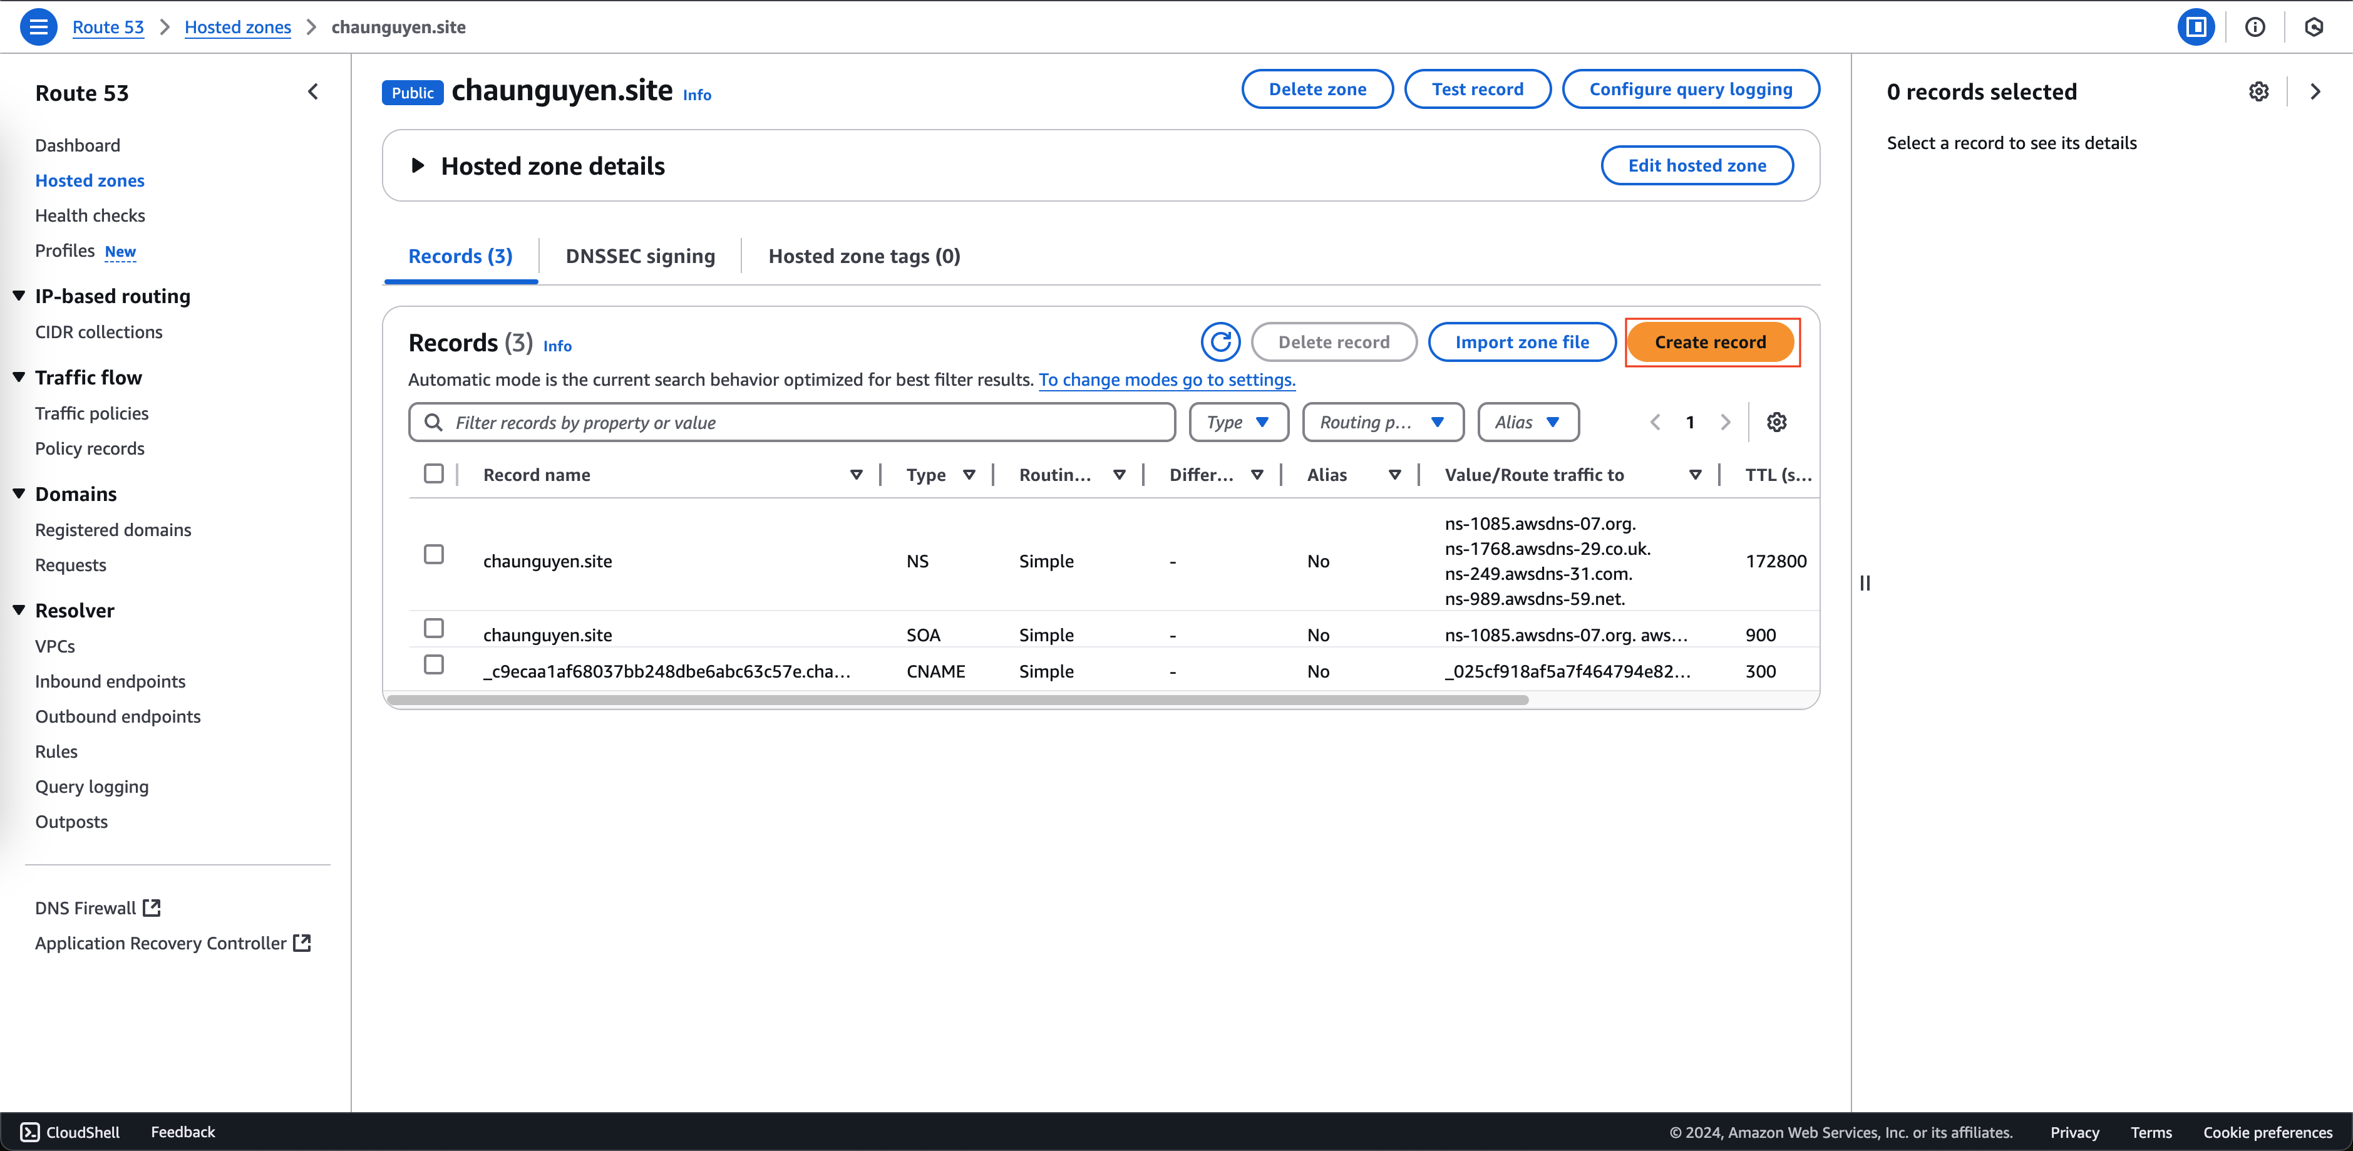Select the SOA record checkbox
The width and height of the screenshot is (2353, 1151).
(x=434, y=629)
